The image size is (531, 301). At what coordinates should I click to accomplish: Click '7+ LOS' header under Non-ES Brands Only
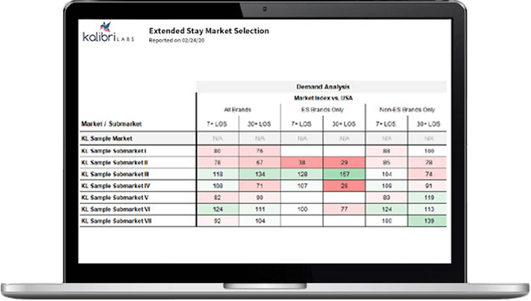click(x=386, y=124)
